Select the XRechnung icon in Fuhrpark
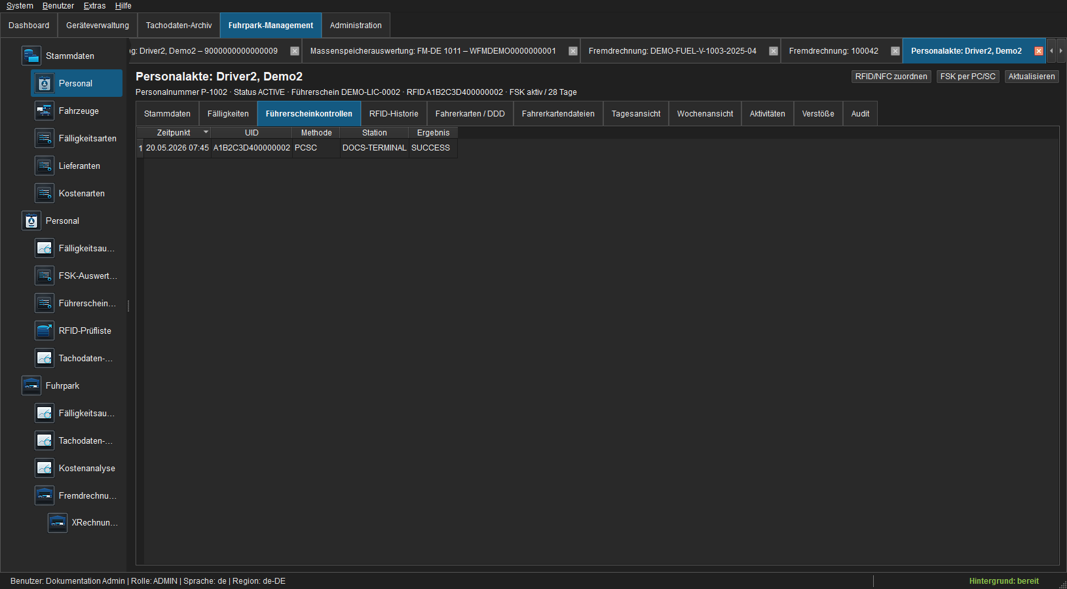This screenshot has height=589, width=1067. 58,522
